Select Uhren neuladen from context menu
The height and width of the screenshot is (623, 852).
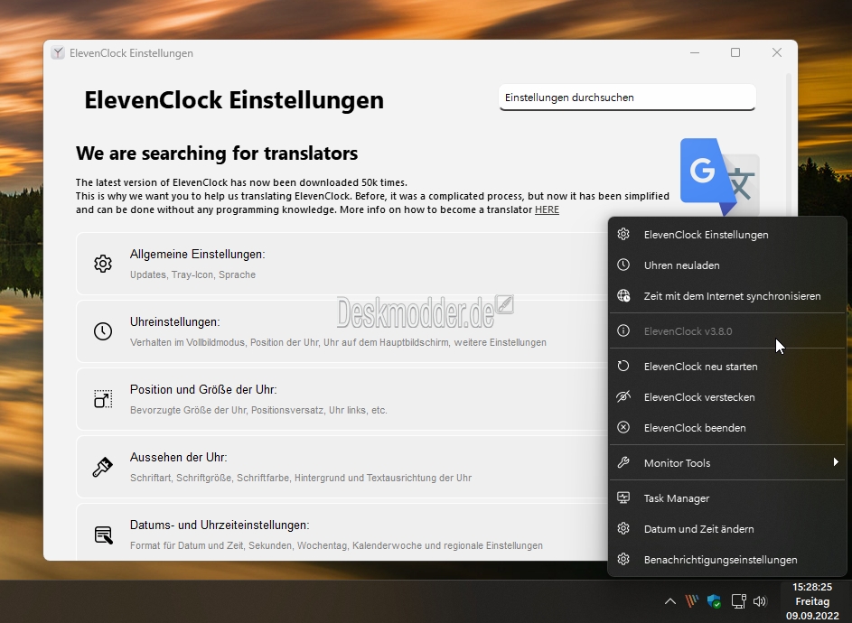click(727, 265)
